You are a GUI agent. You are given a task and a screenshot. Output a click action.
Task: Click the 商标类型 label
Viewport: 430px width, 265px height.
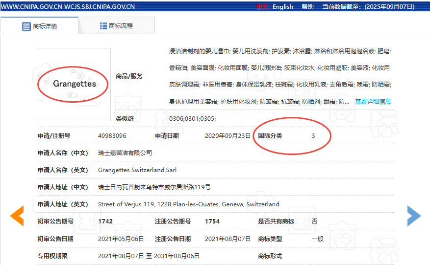coord(270,239)
